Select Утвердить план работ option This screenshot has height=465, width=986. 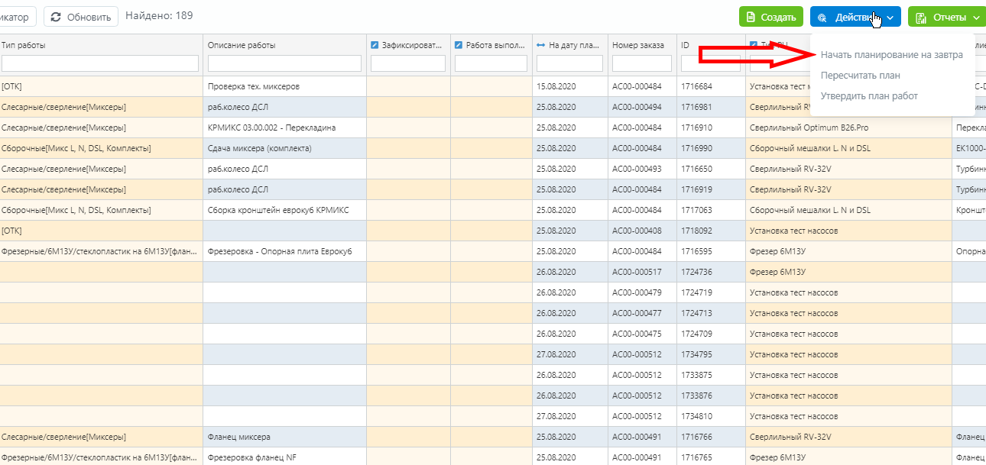click(x=869, y=96)
